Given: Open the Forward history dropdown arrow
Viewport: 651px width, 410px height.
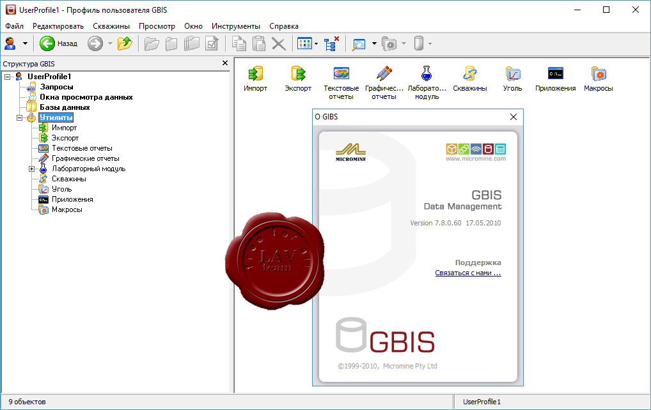Looking at the screenshot, I should (110, 43).
